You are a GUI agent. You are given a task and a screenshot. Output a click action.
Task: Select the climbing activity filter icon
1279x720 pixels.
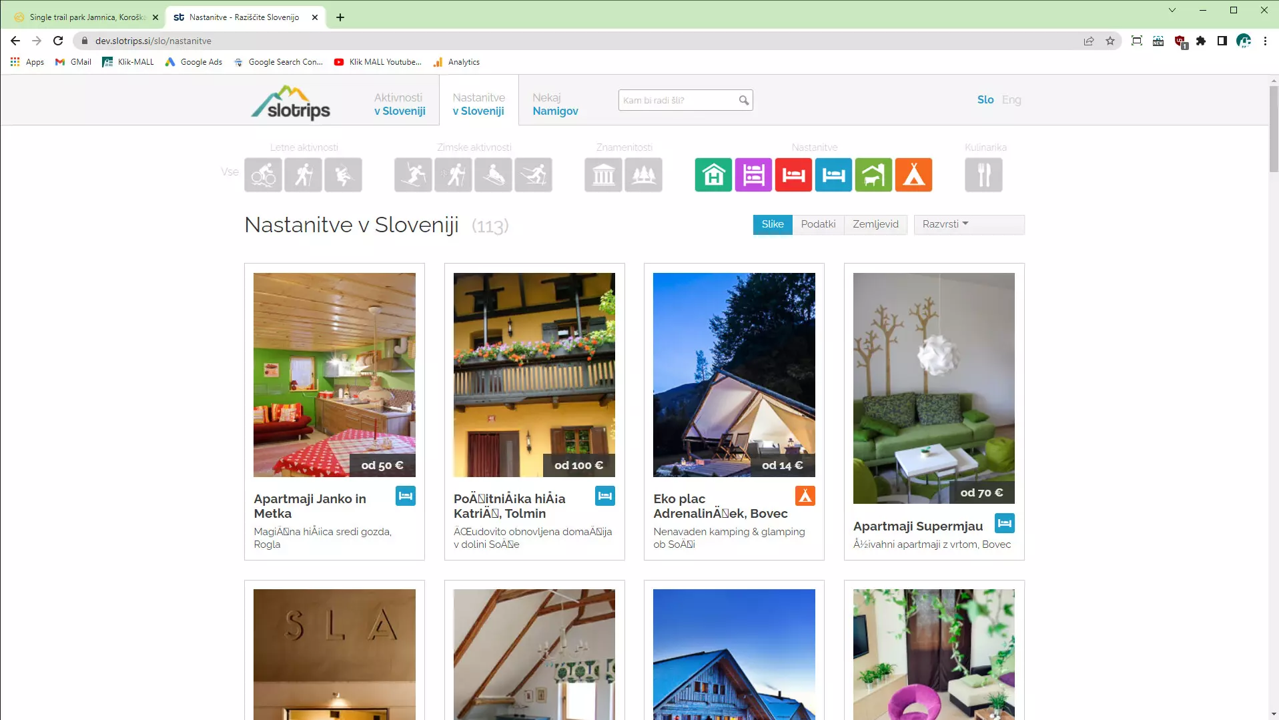tap(343, 175)
